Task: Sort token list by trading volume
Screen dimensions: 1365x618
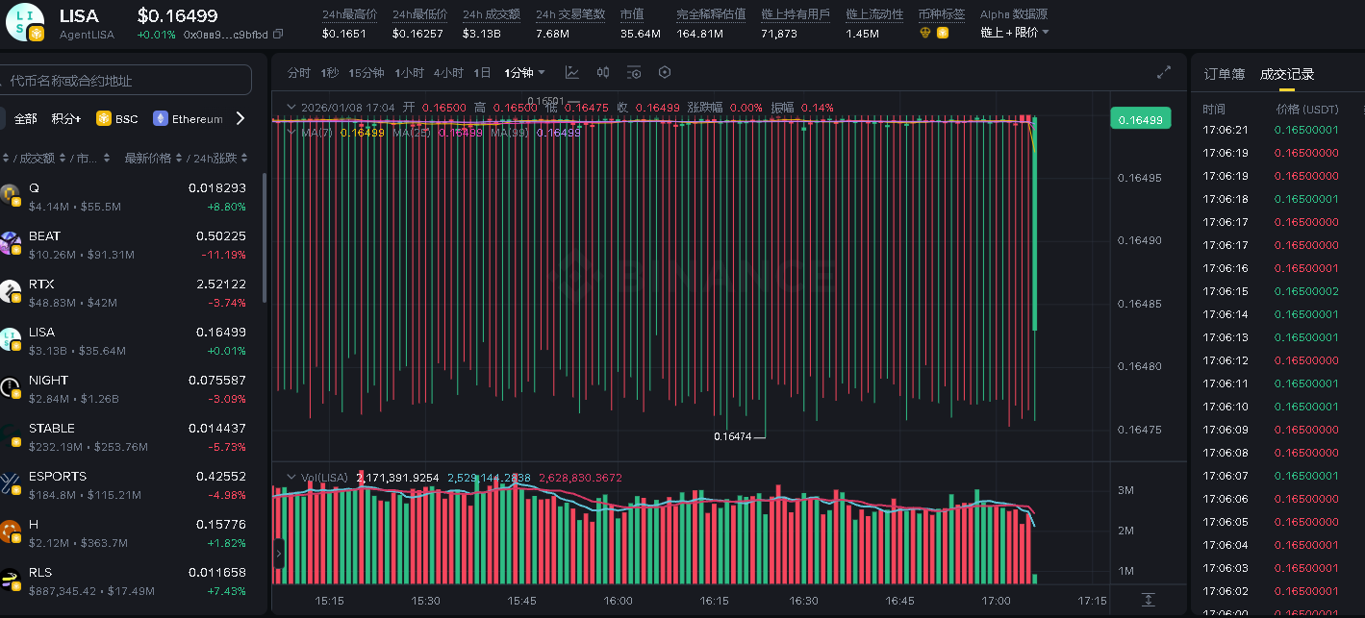Action: (38, 159)
